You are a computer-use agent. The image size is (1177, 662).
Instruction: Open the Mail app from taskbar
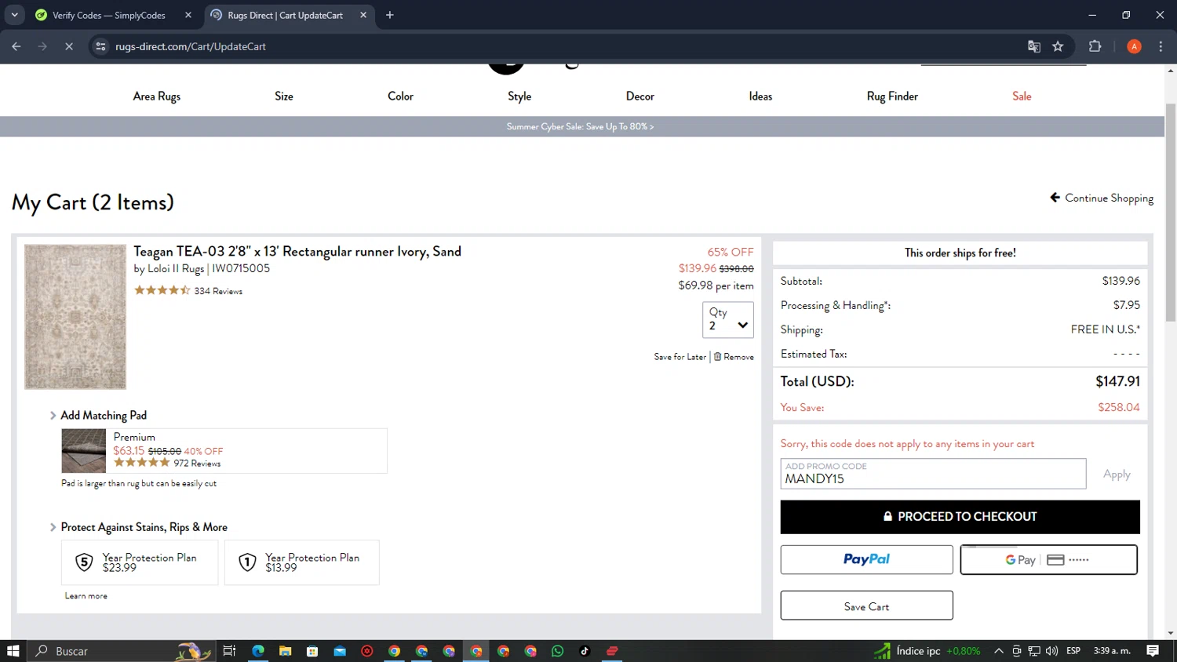click(x=340, y=651)
